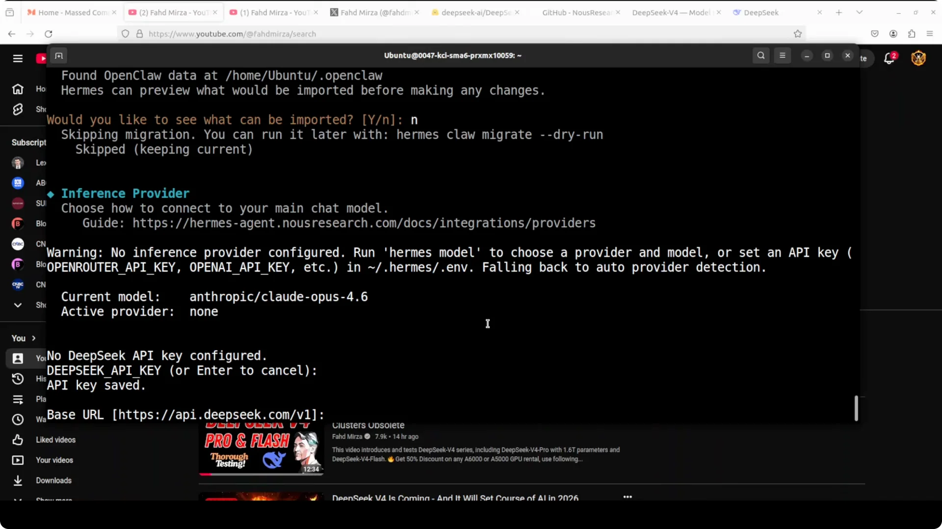Switch to Home - Massed Compute tab
Image resolution: width=942 pixels, height=529 pixels.
72,13
